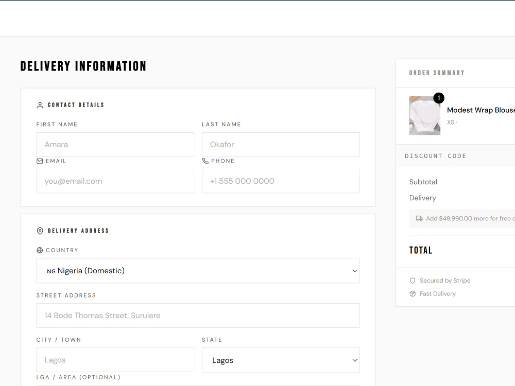Viewport: 515px width, 386px height.
Task: Click the quantity badge on the blouse thumbnail
Action: 439,98
